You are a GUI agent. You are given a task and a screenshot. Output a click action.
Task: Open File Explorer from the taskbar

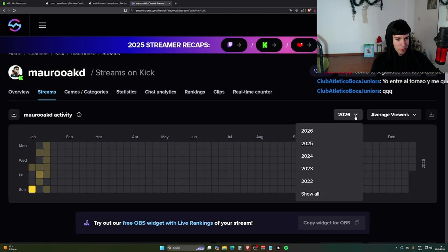[x=224, y=248]
